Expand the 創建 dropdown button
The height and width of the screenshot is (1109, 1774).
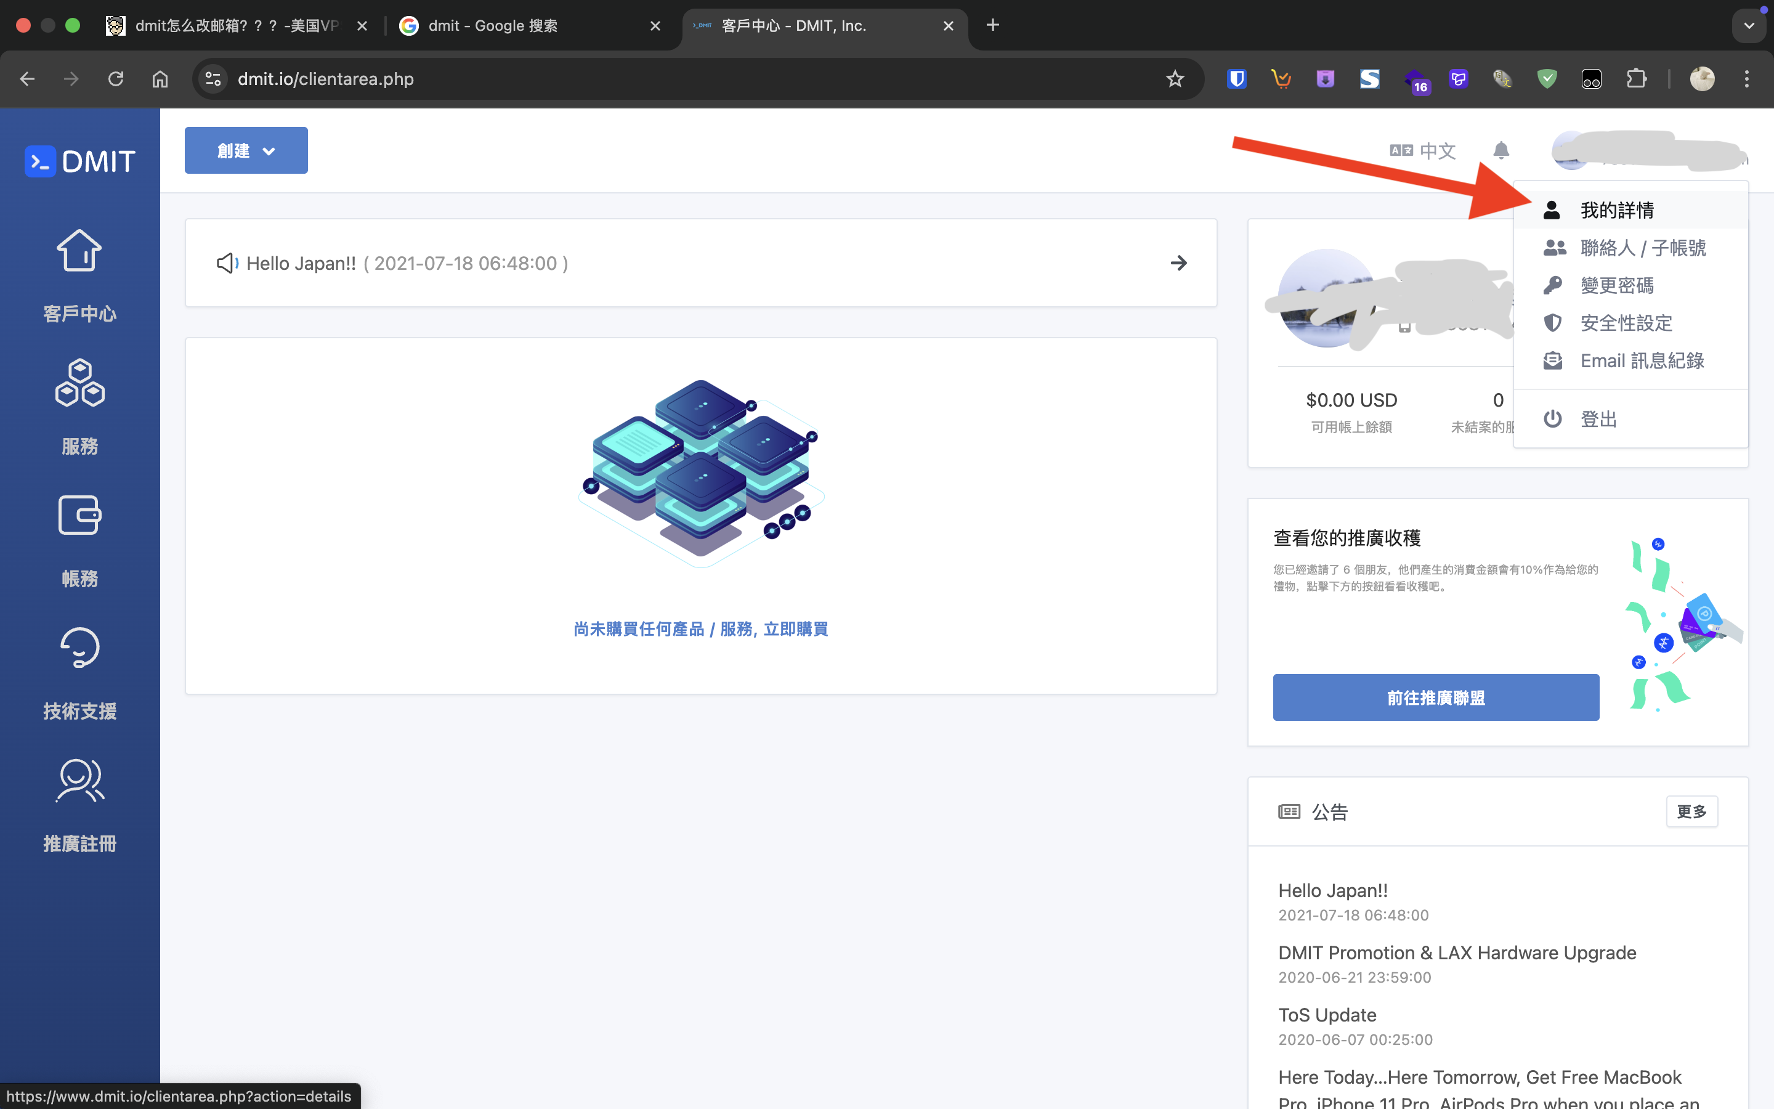246,150
